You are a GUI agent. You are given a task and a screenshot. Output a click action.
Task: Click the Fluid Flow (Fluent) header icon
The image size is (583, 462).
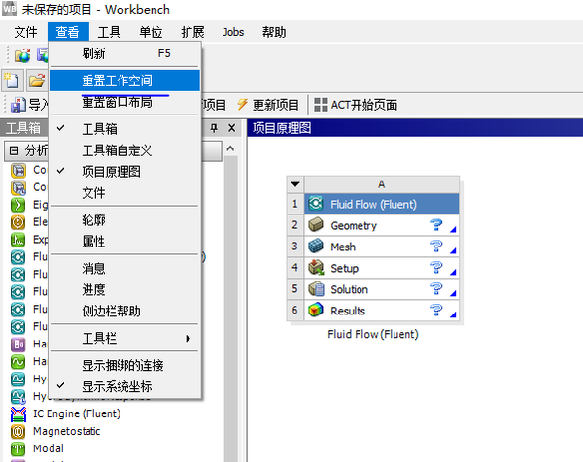[315, 204]
